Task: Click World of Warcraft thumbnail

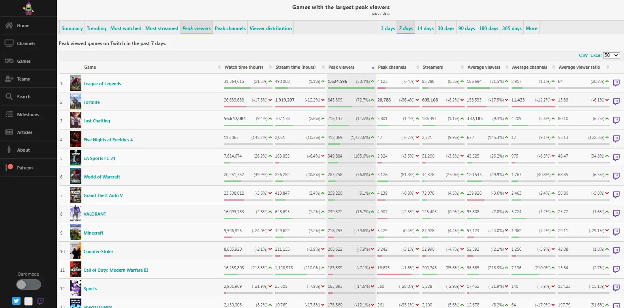Action: pos(75,176)
